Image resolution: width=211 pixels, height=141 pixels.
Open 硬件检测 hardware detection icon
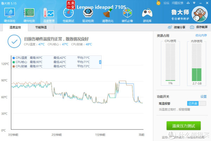(29, 13)
